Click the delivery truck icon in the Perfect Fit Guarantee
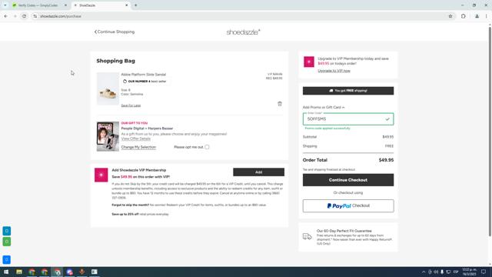 (307, 236)
